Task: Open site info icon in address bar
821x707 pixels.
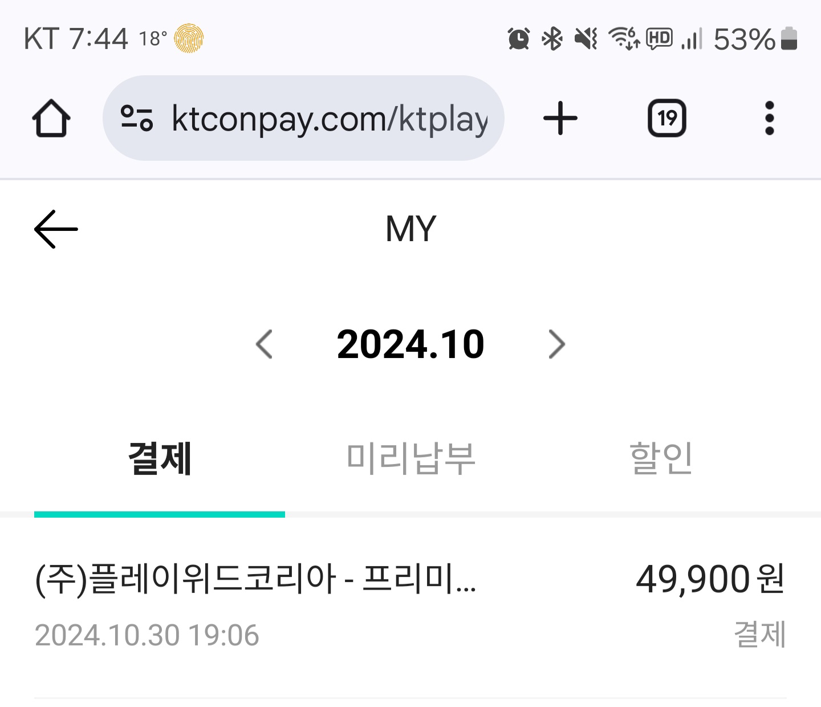Action: pyautogui.click(x=137, y=119)
